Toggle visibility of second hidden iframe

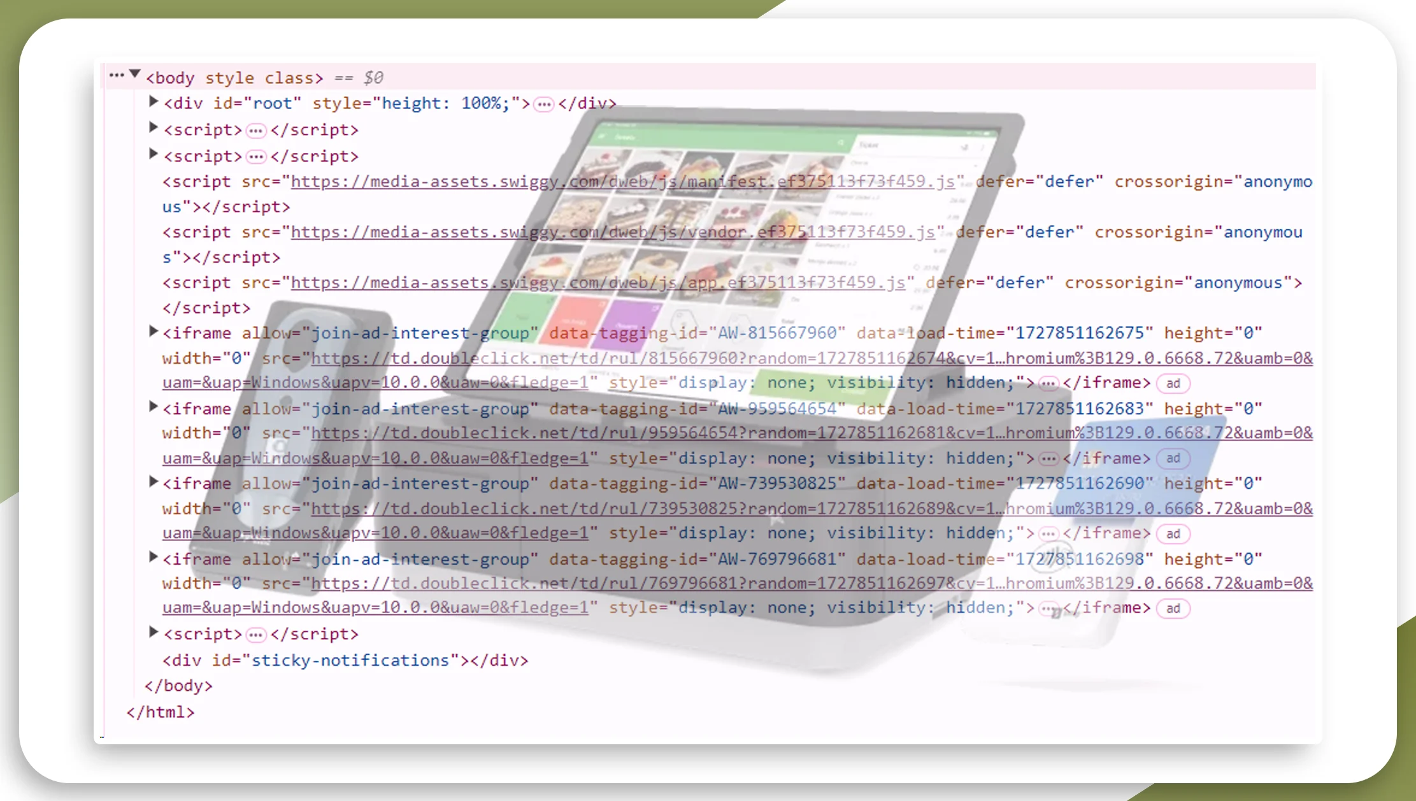coord(153,408)
